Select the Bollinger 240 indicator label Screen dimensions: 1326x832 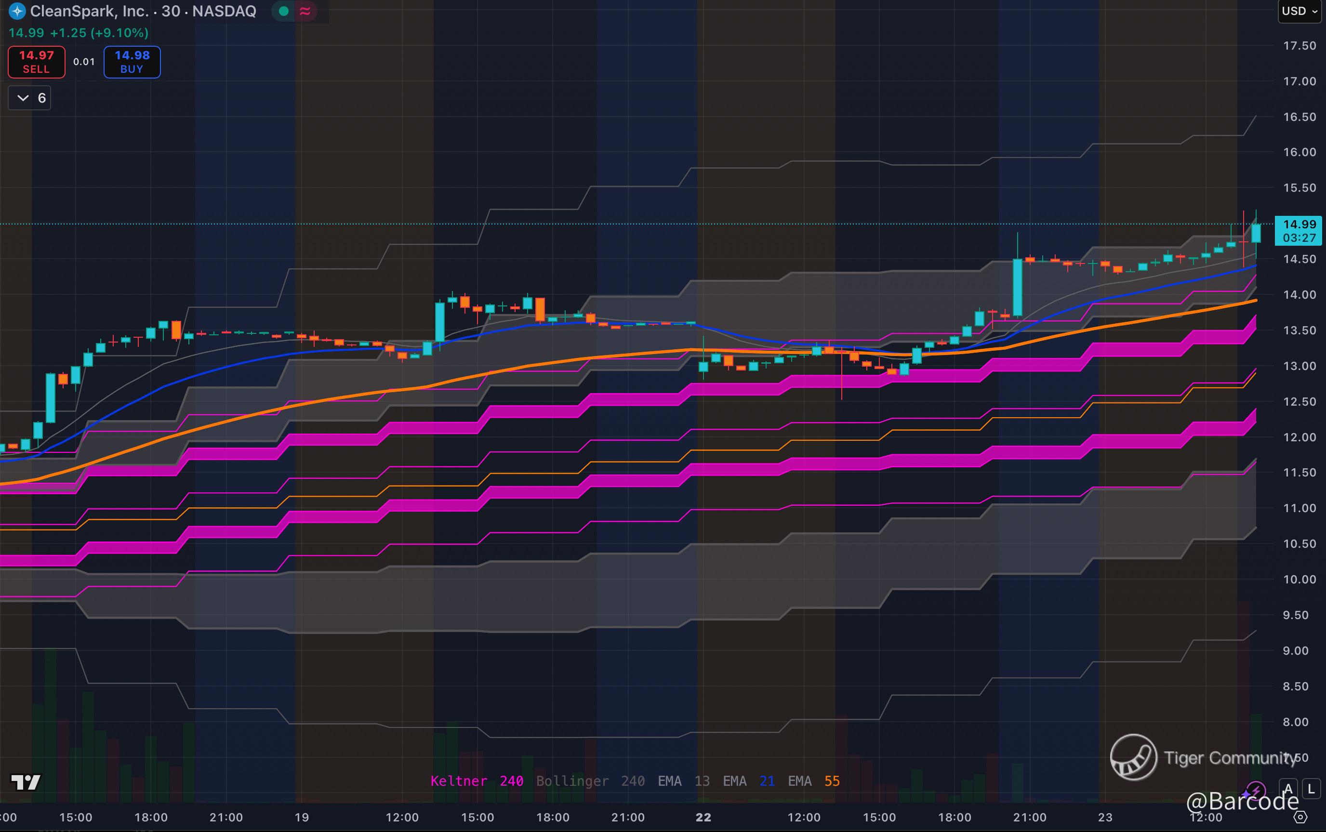(590, 781)
